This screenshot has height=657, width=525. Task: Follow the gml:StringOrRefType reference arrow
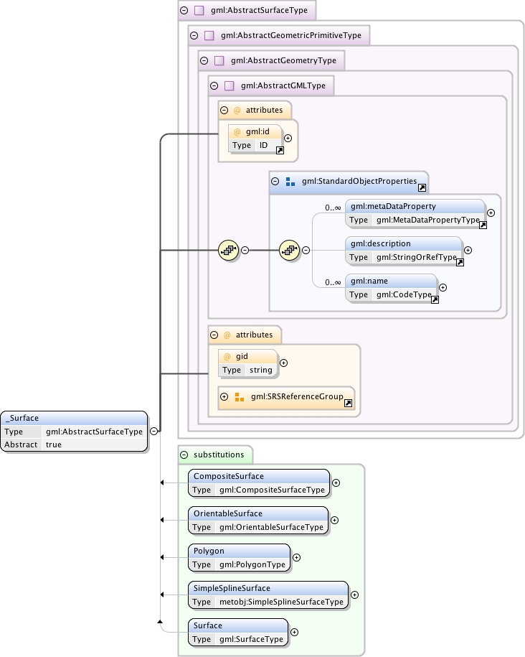pyautogui.click(x=460, y=262)
